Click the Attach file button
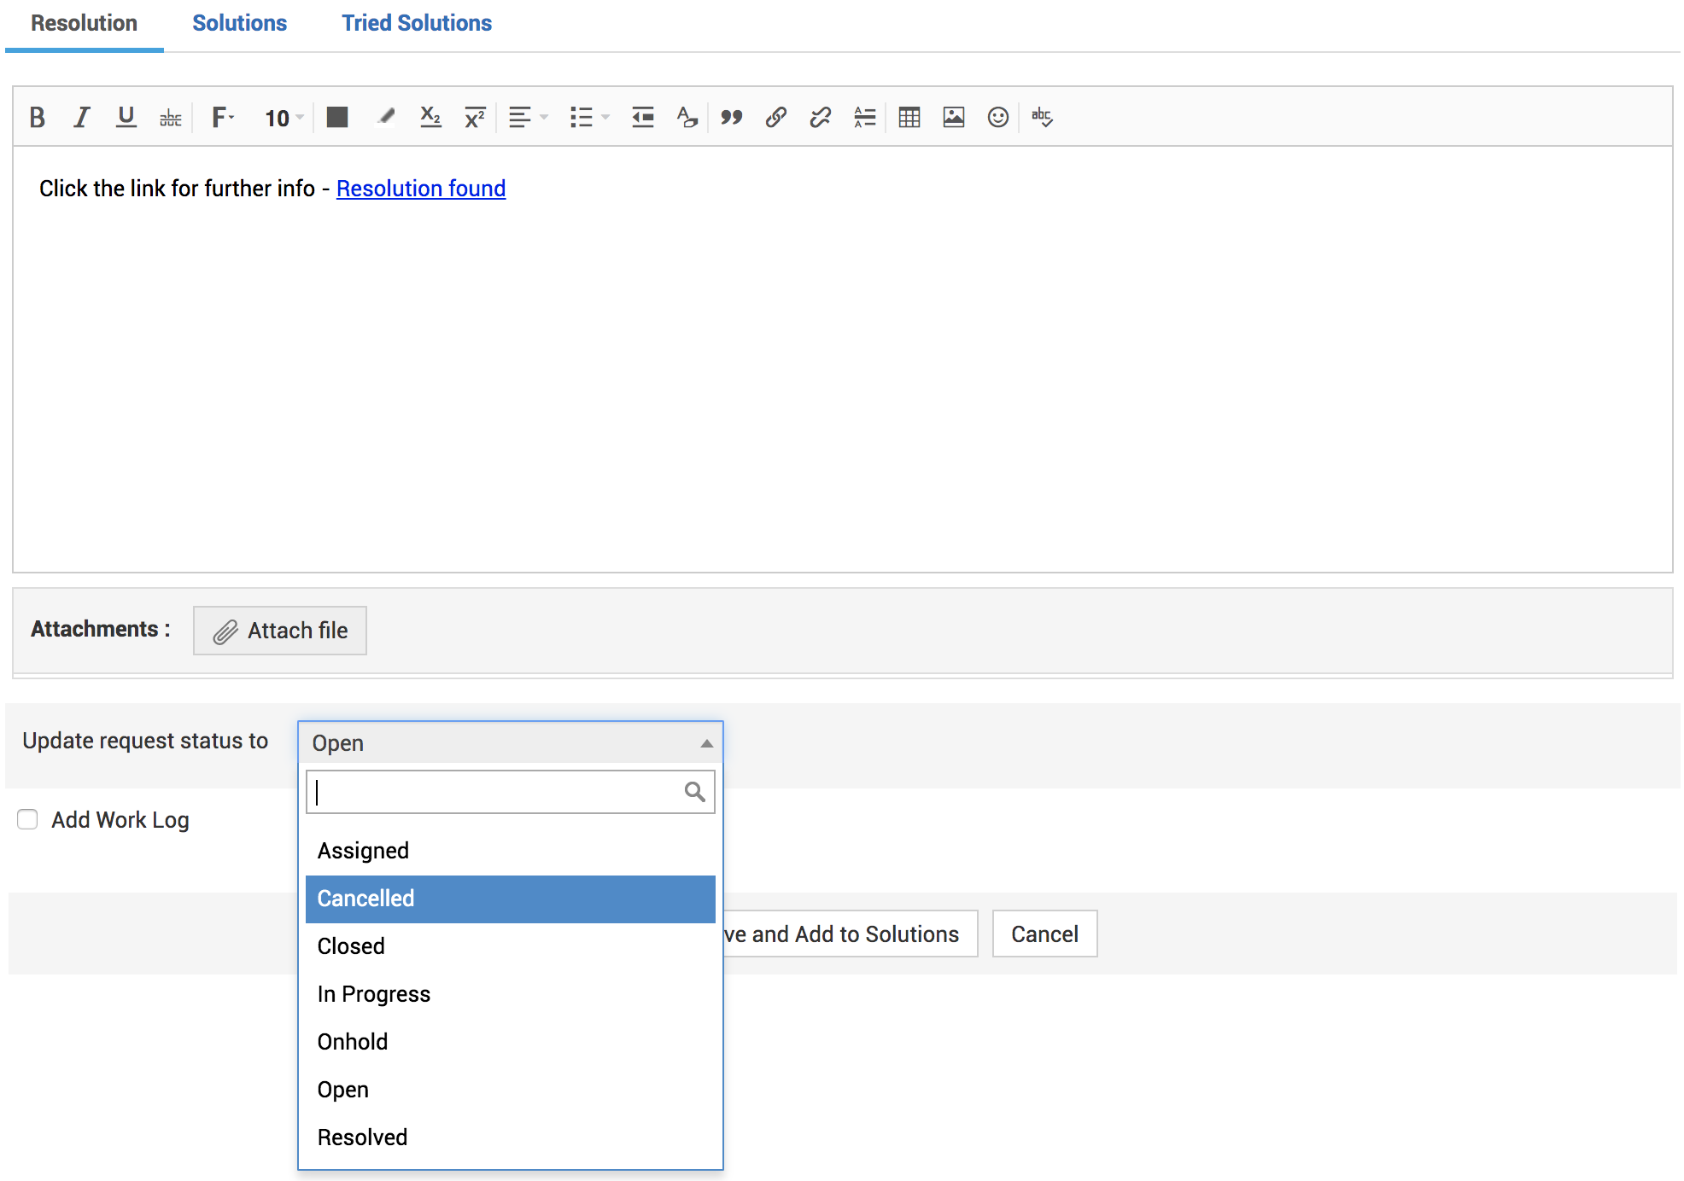This screenshot has width=1684, height=1181. click(x=280, y=631)
